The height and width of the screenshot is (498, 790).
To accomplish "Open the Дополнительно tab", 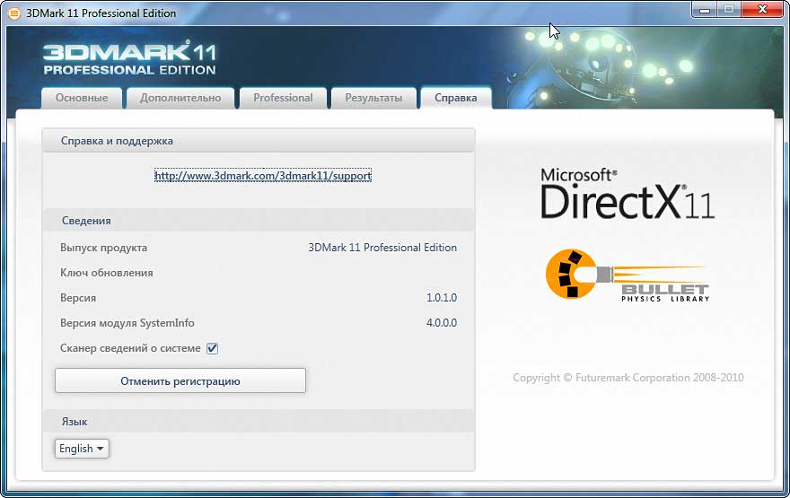I will coord(180,98).
